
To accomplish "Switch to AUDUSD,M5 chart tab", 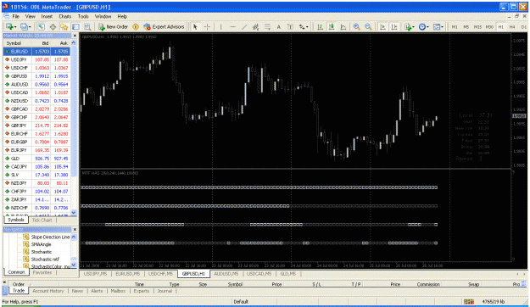I will pyautogui.click(x=226, y=274).
